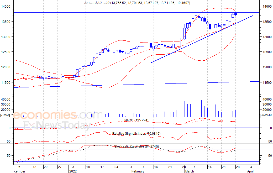Click the Relative Strength Index label
273x173 pixels.
136,134
